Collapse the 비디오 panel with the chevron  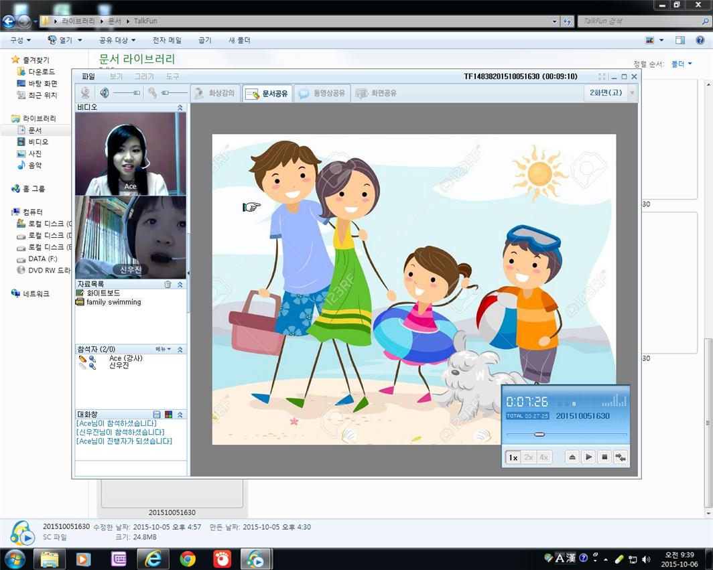180,107
